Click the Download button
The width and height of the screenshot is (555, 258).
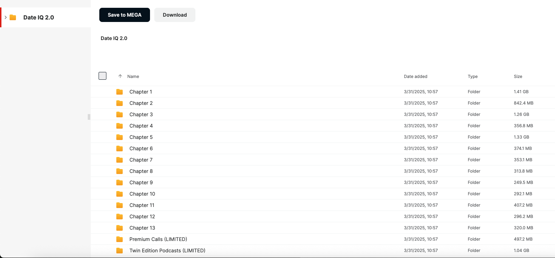174,15
